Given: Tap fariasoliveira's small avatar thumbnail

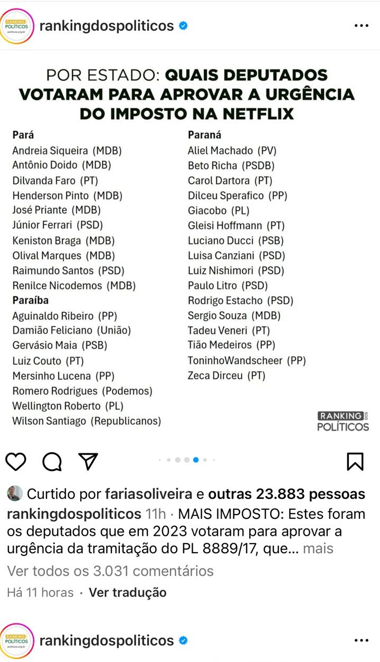Looking at the screenshot, I should [15, 493].
